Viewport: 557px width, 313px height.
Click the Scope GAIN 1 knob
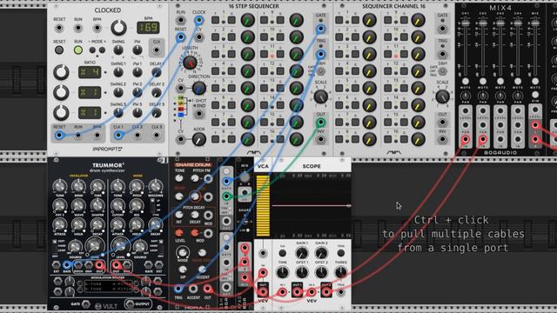302,253
